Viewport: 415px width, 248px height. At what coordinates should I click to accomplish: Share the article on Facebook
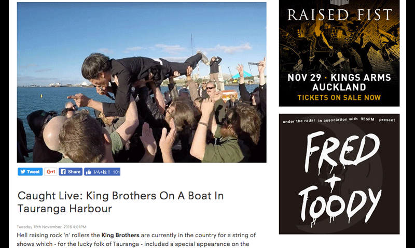71,172
